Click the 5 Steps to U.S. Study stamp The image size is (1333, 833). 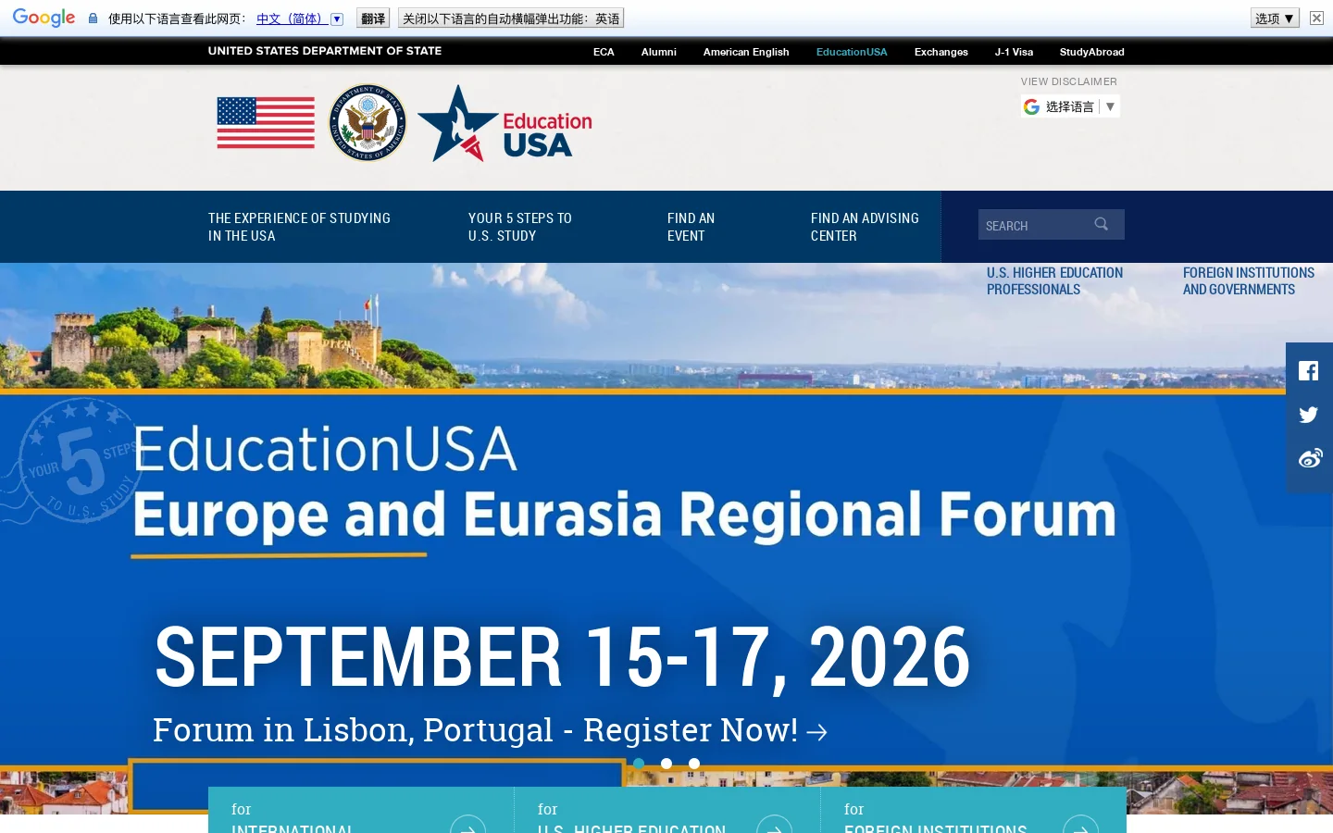[79, 460]
